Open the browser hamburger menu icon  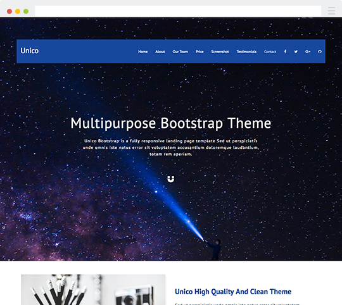pyautogui.click(x=331, y=11)
